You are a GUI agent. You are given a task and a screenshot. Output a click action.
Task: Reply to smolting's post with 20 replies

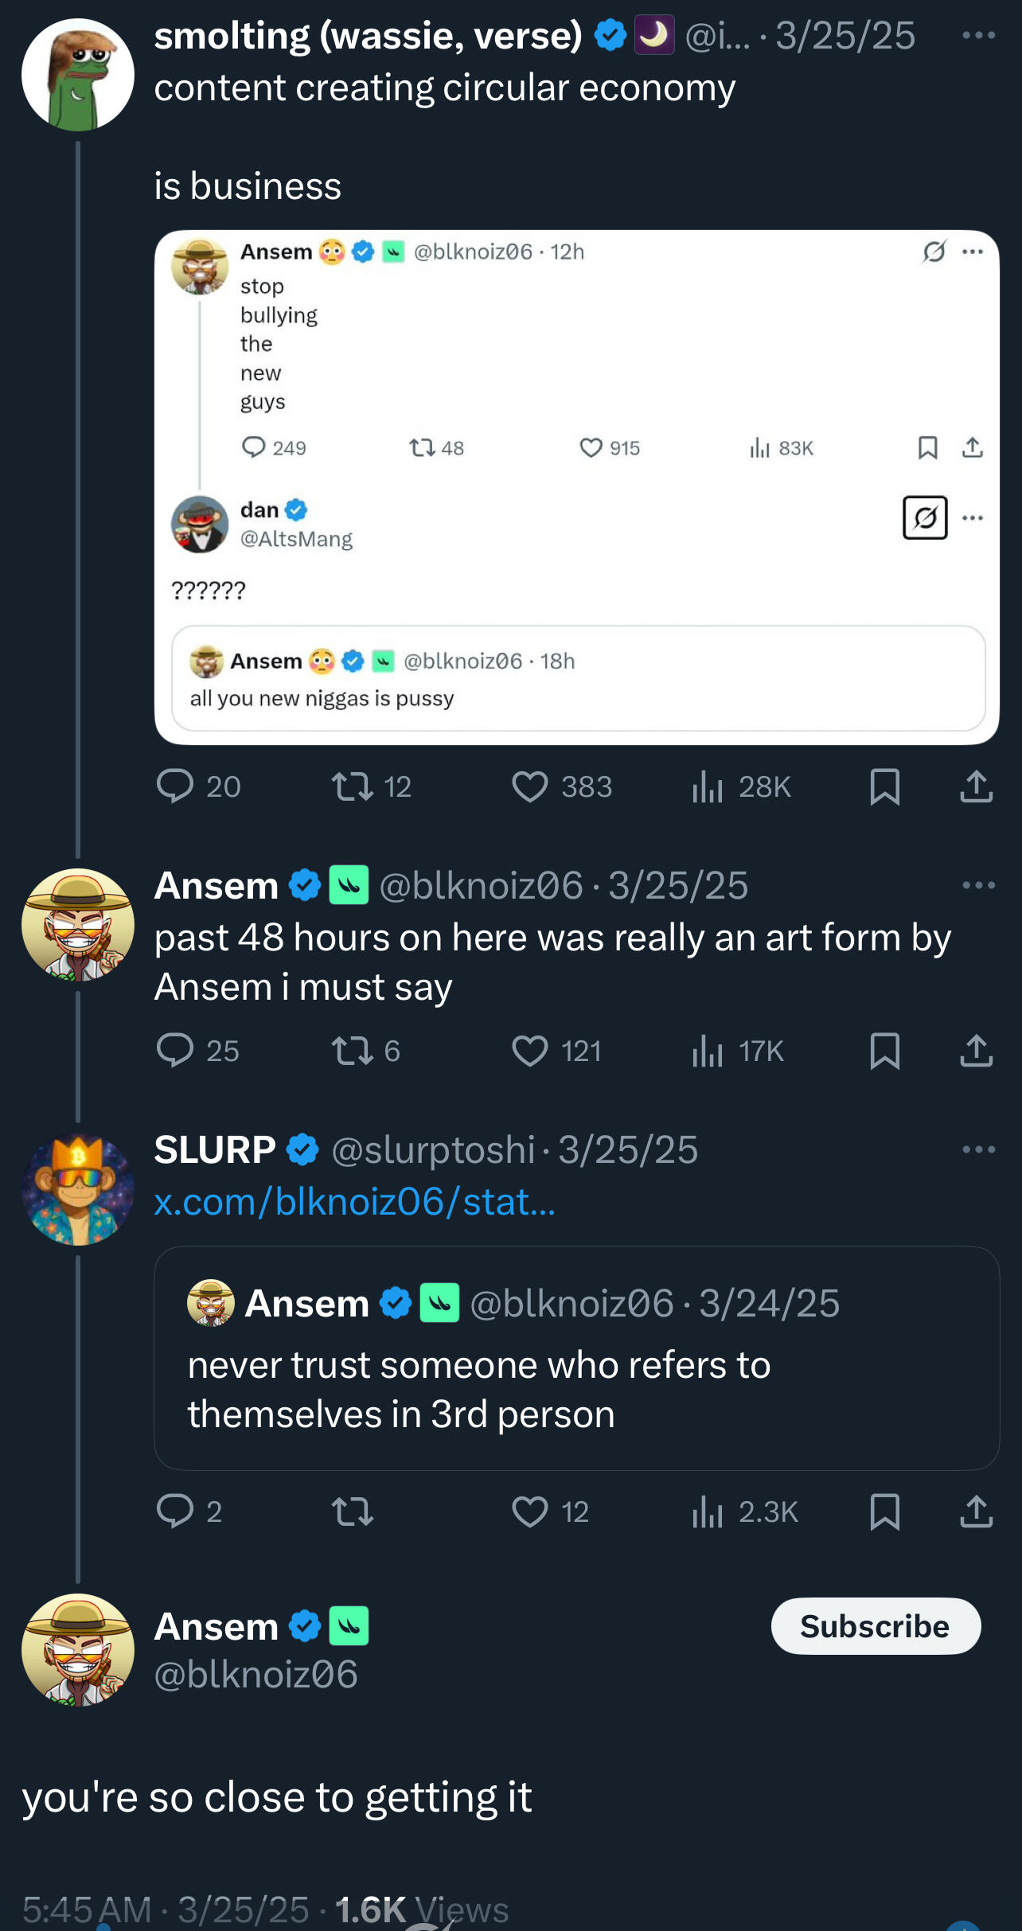point(175,786)
